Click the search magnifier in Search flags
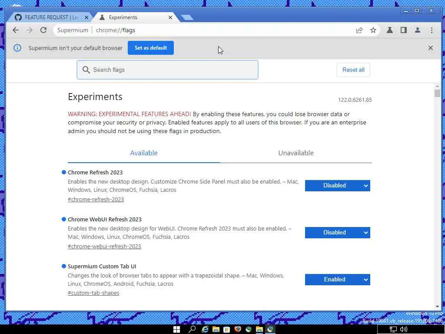The image size is (445, 334). [x=86, y=70]
